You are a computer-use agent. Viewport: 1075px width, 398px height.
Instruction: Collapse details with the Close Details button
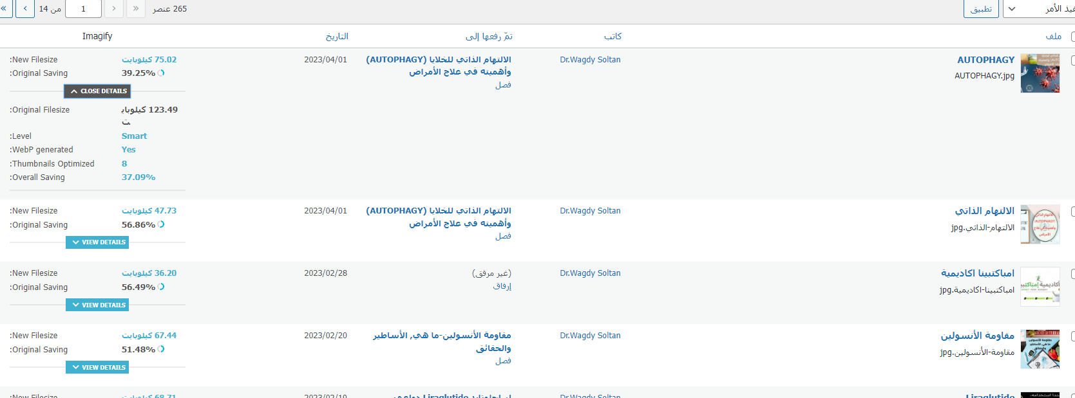(x=97, y=91)
